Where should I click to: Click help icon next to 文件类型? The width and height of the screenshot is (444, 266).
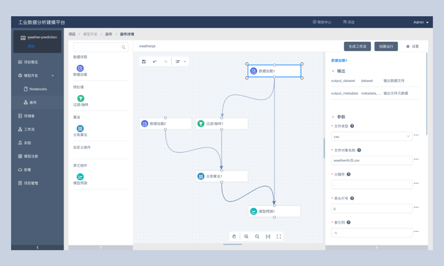(352, 126)
